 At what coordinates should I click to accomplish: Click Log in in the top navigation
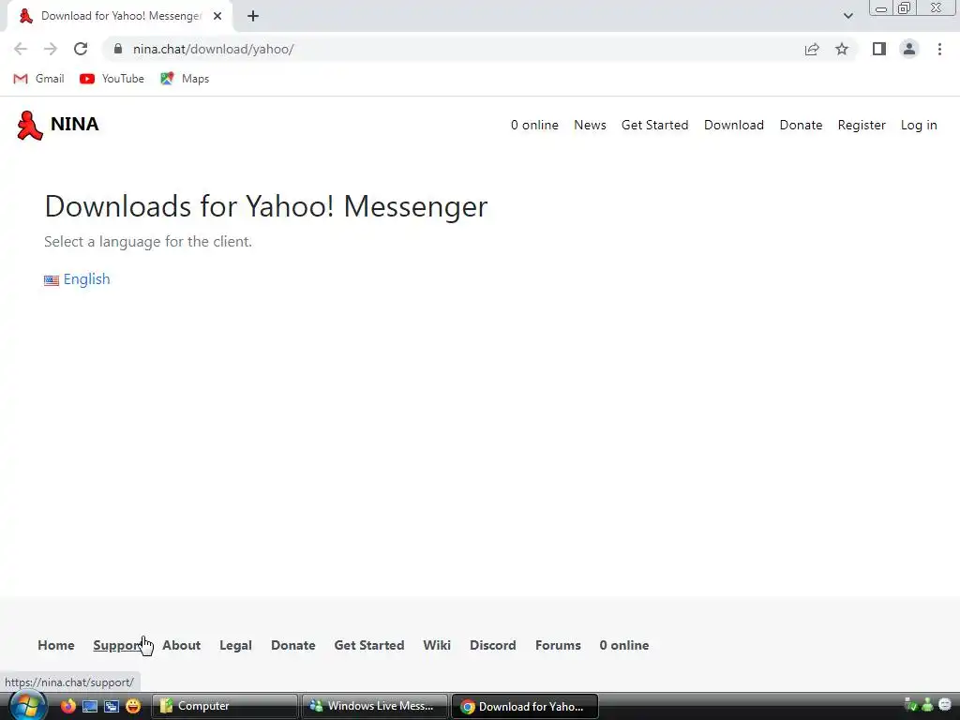tap(919, 125)
